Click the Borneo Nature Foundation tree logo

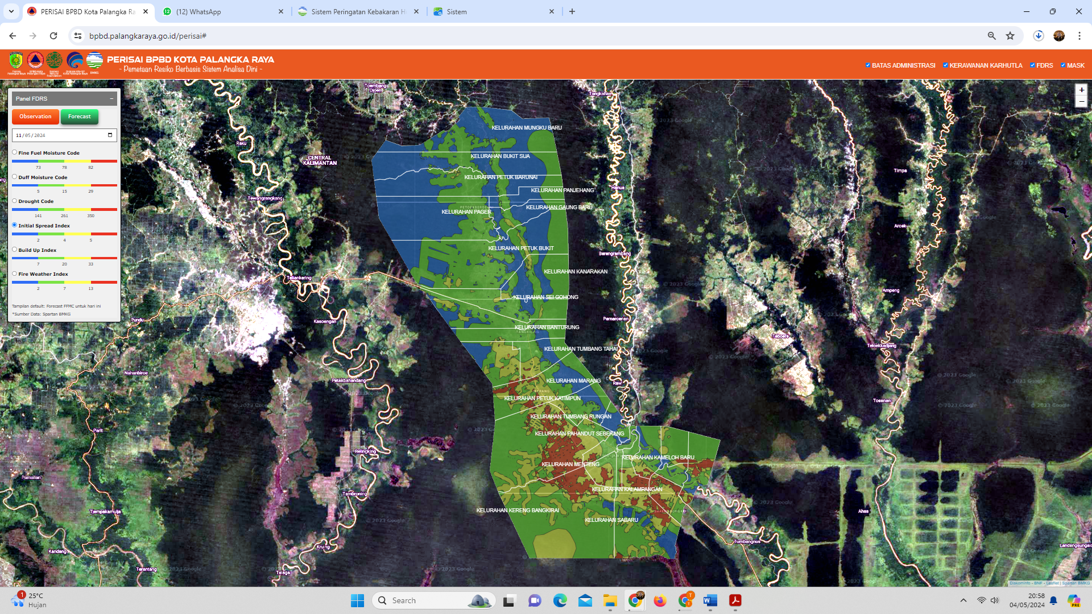pos(54,61)
